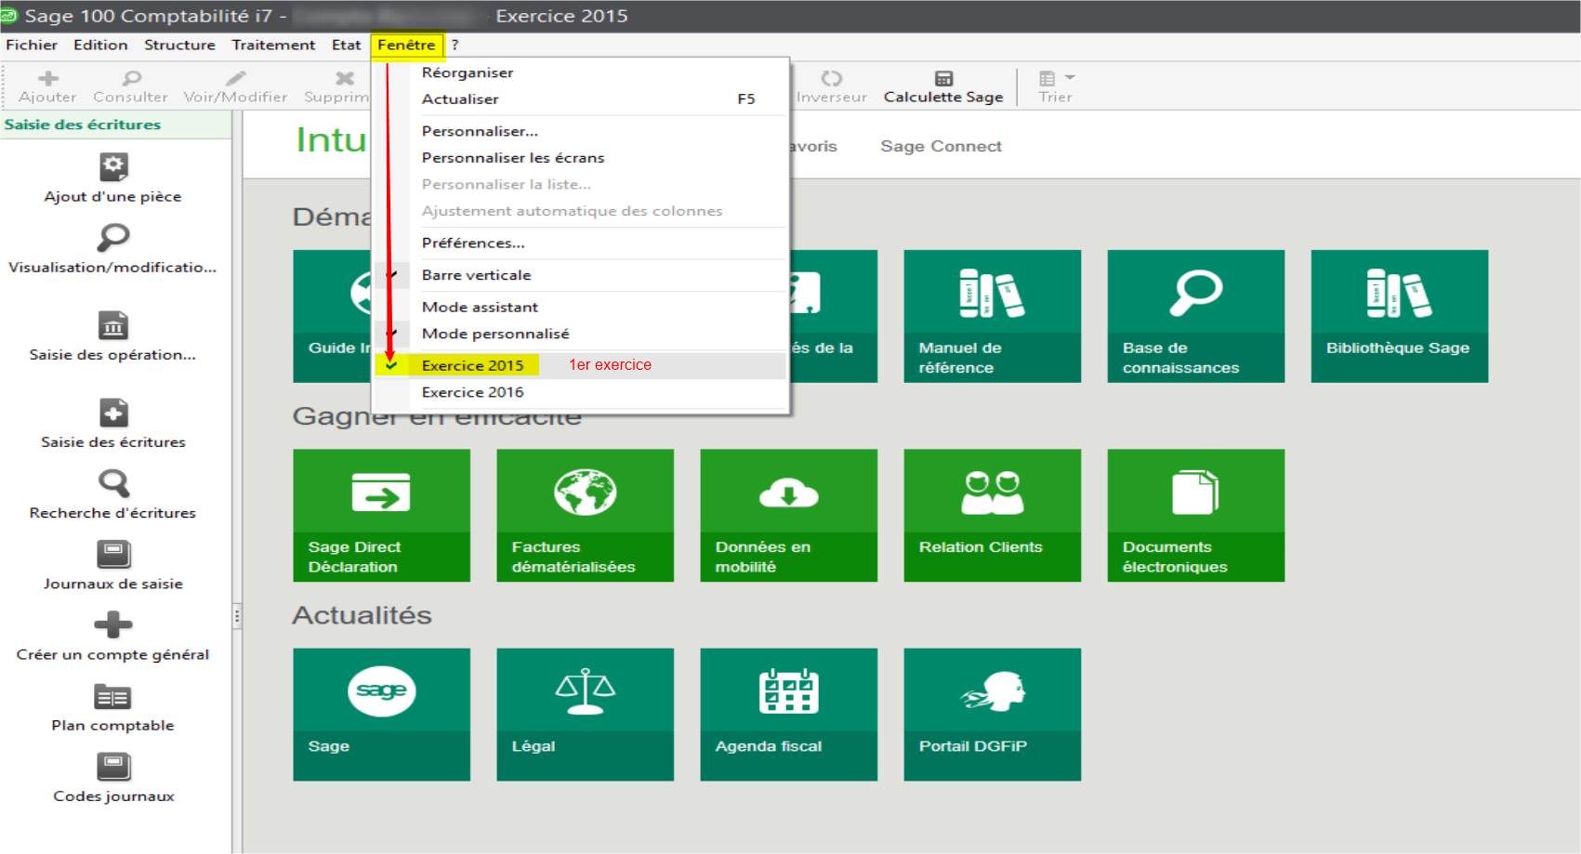Open the Portail DGFiP tile
Image resolution: width=1581 pixels, height=854 pixels.
click(992, 714)
